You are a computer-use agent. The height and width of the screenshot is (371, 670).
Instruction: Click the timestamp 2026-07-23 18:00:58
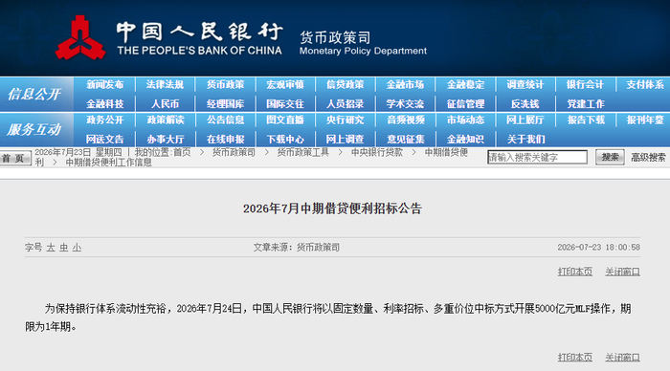[598, 248]
